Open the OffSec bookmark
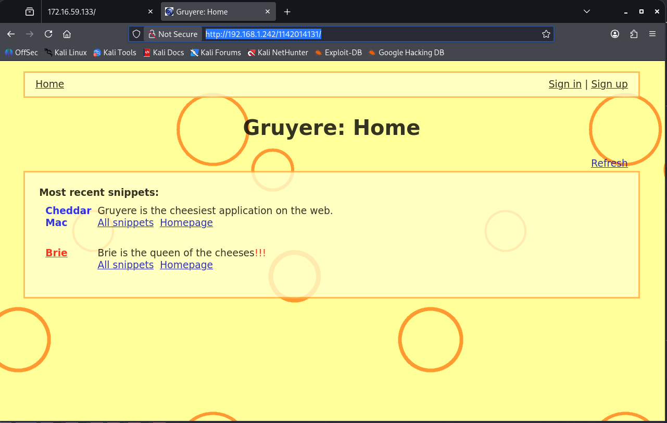This screenshot has height=423, width=667. coord(21,52)
